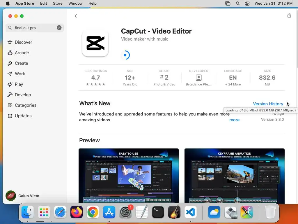Click the 12+ age rating

pyautogui.click(x=130, y=78)
